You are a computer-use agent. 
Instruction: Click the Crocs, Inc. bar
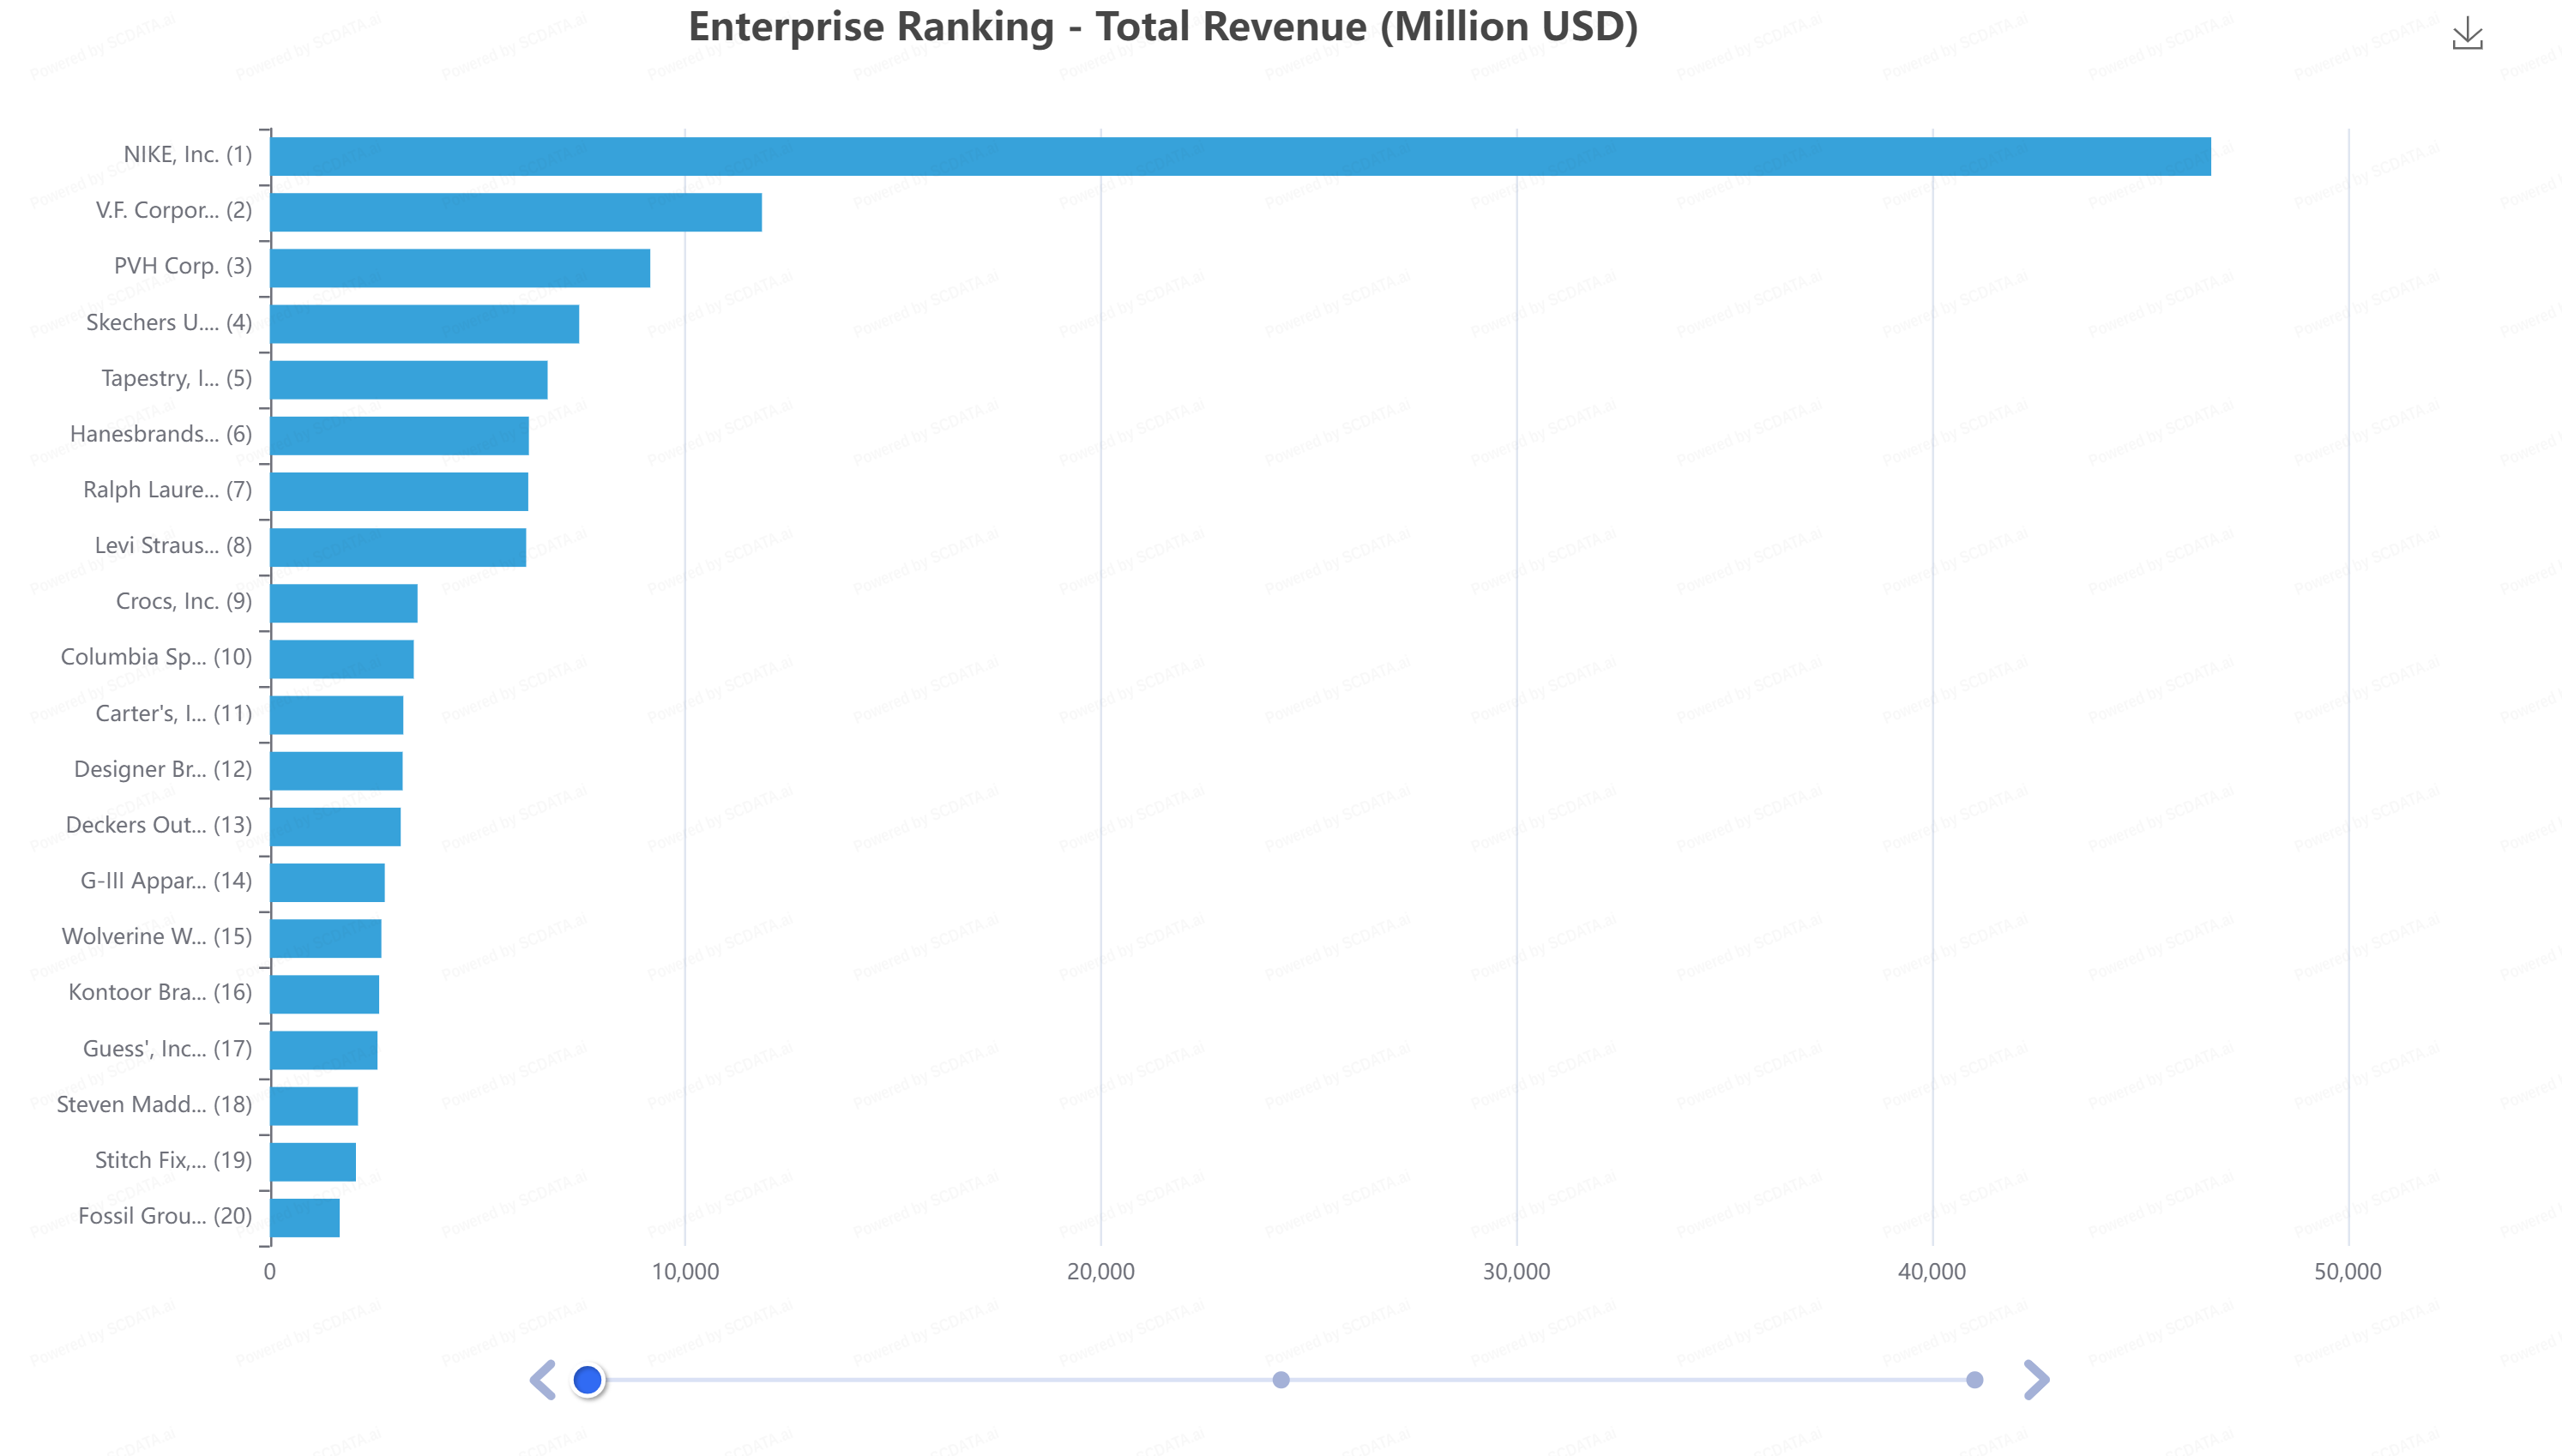pyautogui.click(x=343, y=603)
